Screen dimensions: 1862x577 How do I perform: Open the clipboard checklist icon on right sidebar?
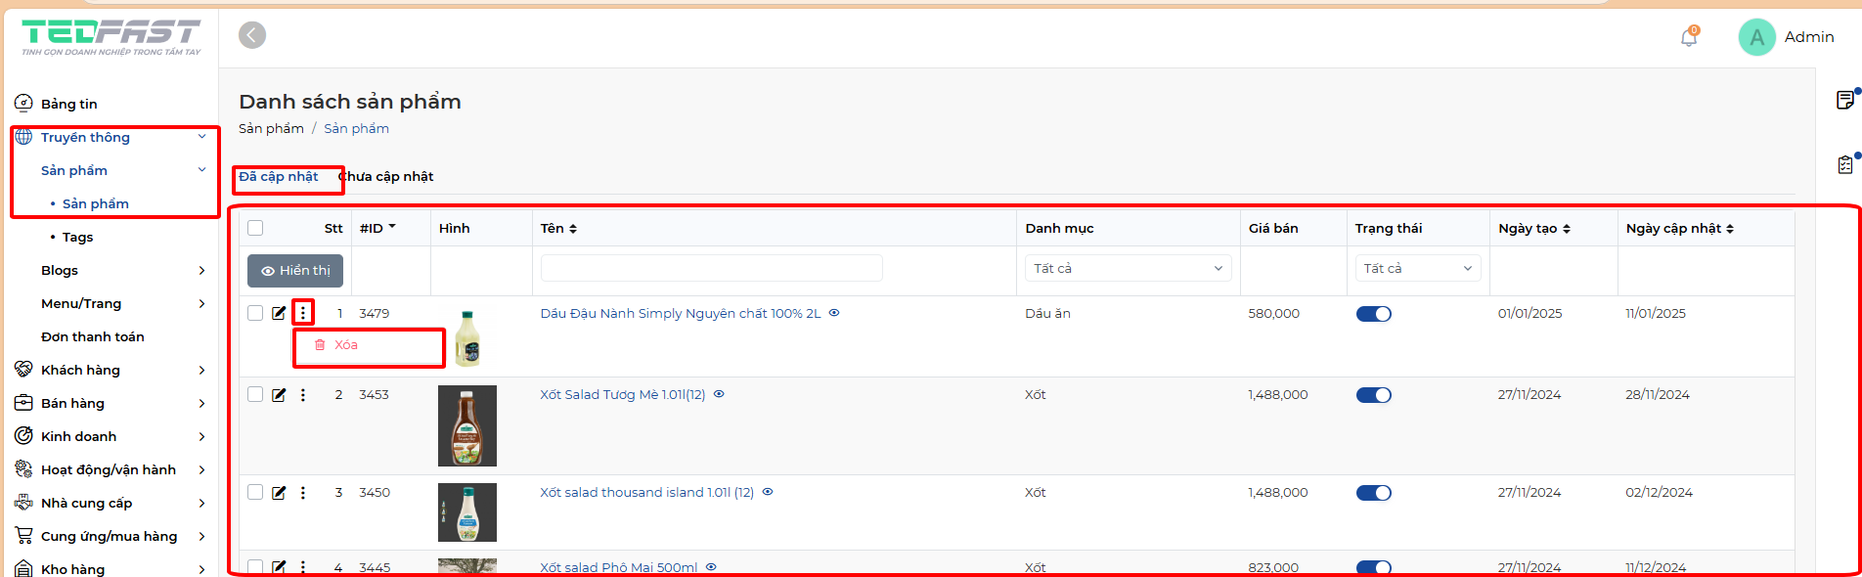(x=1844, y=164)
